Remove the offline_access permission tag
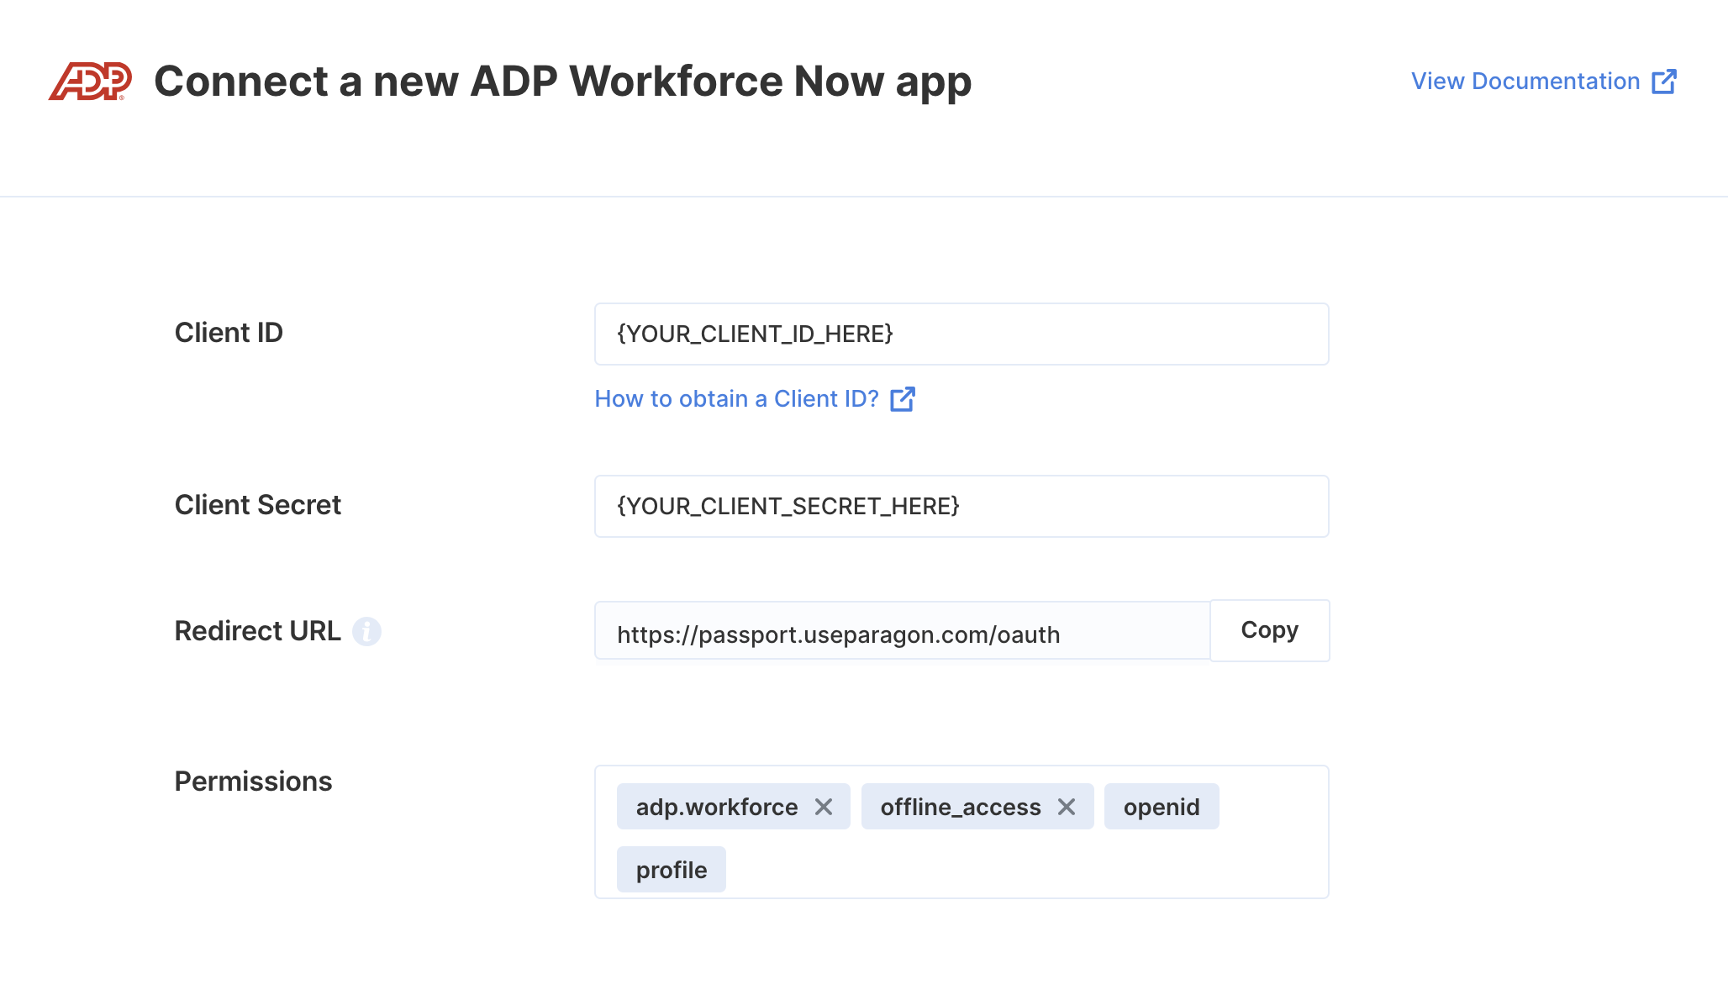 coord(1067,807)
